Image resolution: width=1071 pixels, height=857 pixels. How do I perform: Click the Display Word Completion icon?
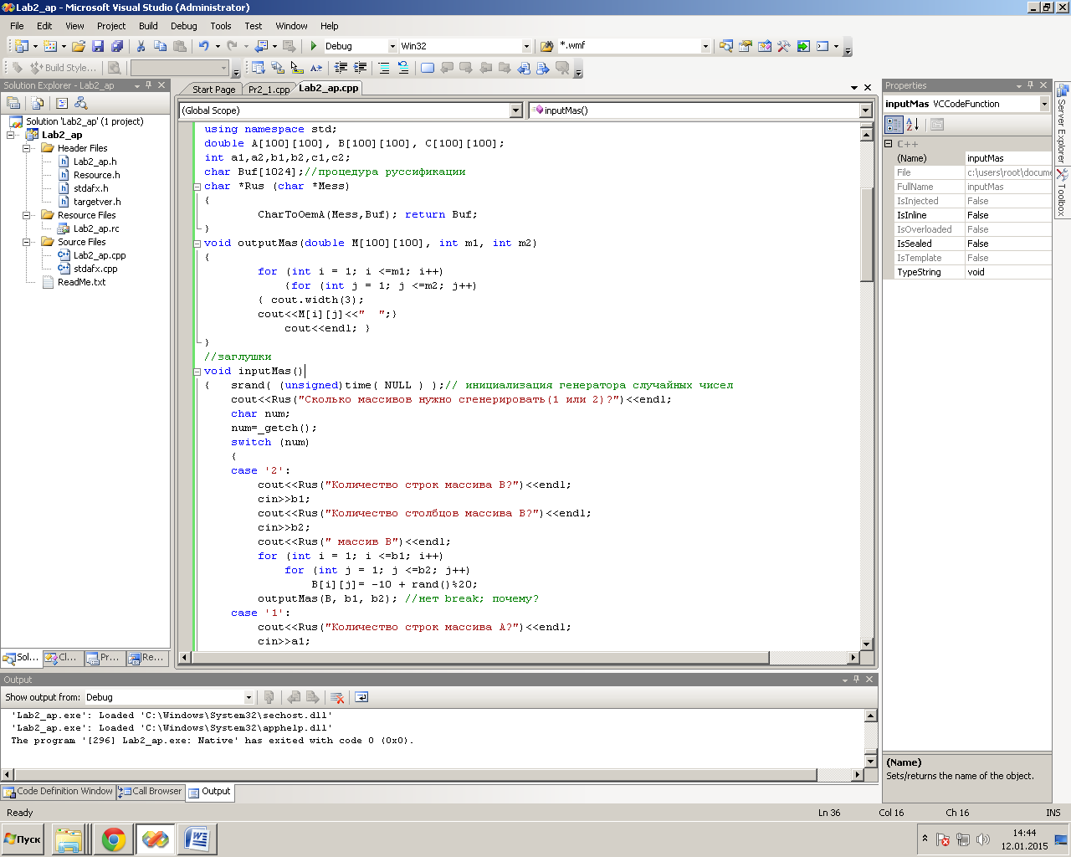[315, 68]
